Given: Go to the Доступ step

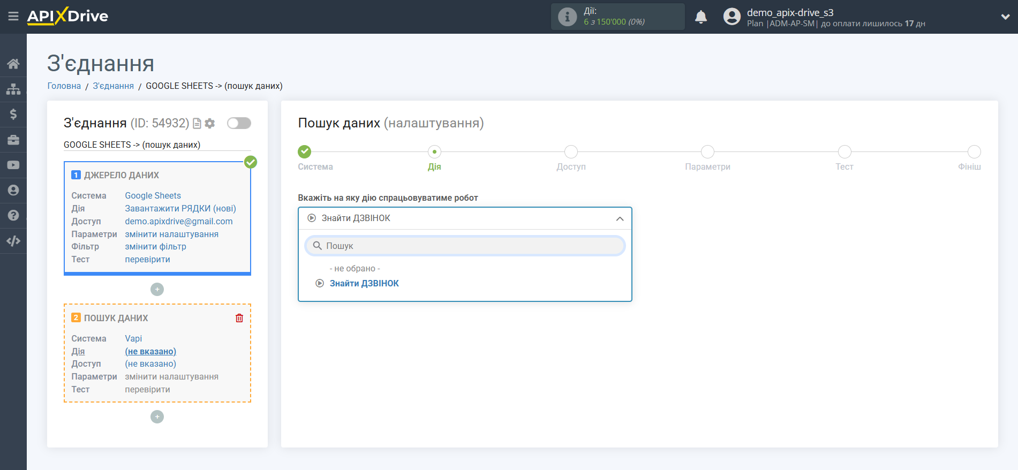Looking at the screenshot, I should pyautogui.click(x=571, y=152).
